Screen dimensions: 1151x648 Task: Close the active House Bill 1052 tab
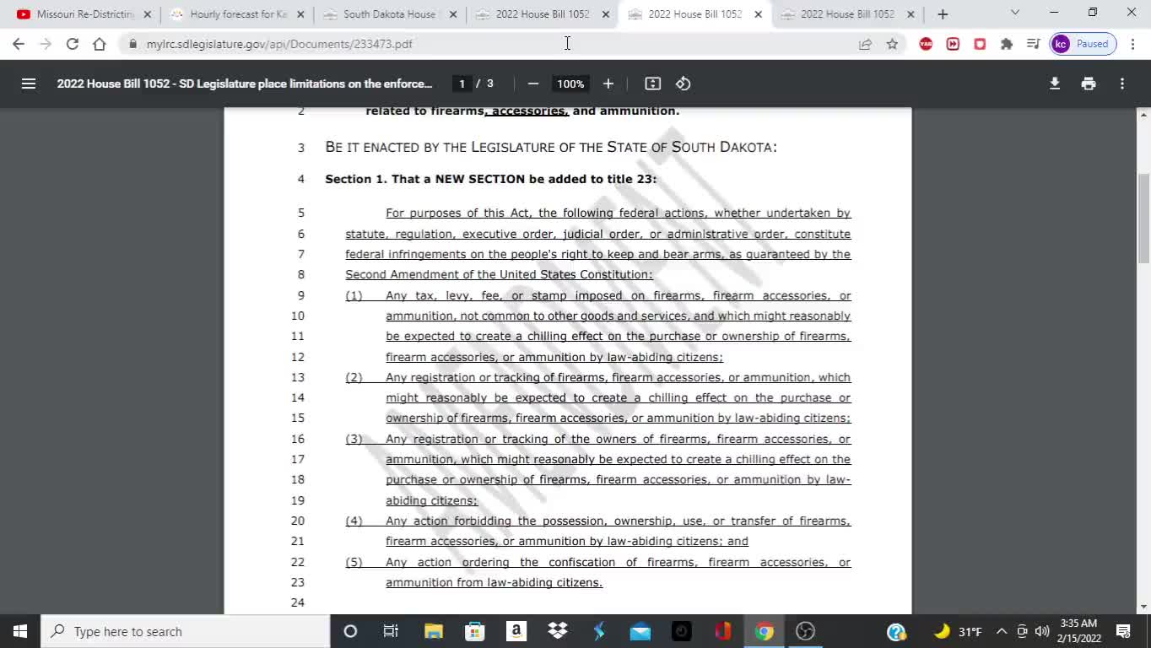tap(758, 14)
